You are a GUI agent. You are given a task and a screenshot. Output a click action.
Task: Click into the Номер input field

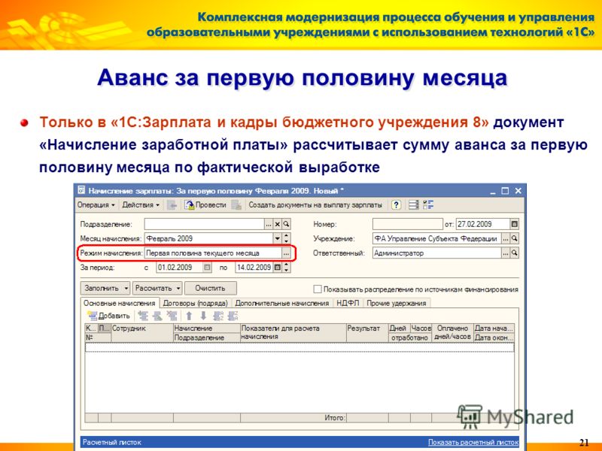coord(408,224)
